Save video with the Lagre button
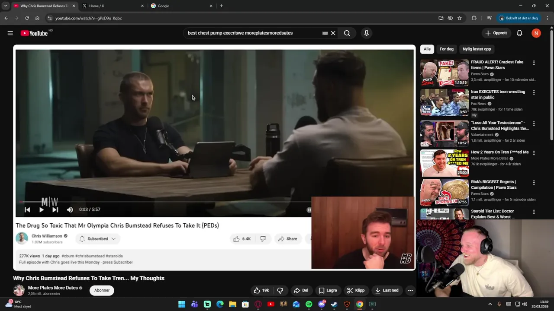Viewport: 554px width, 311px height. click(328, 291)
